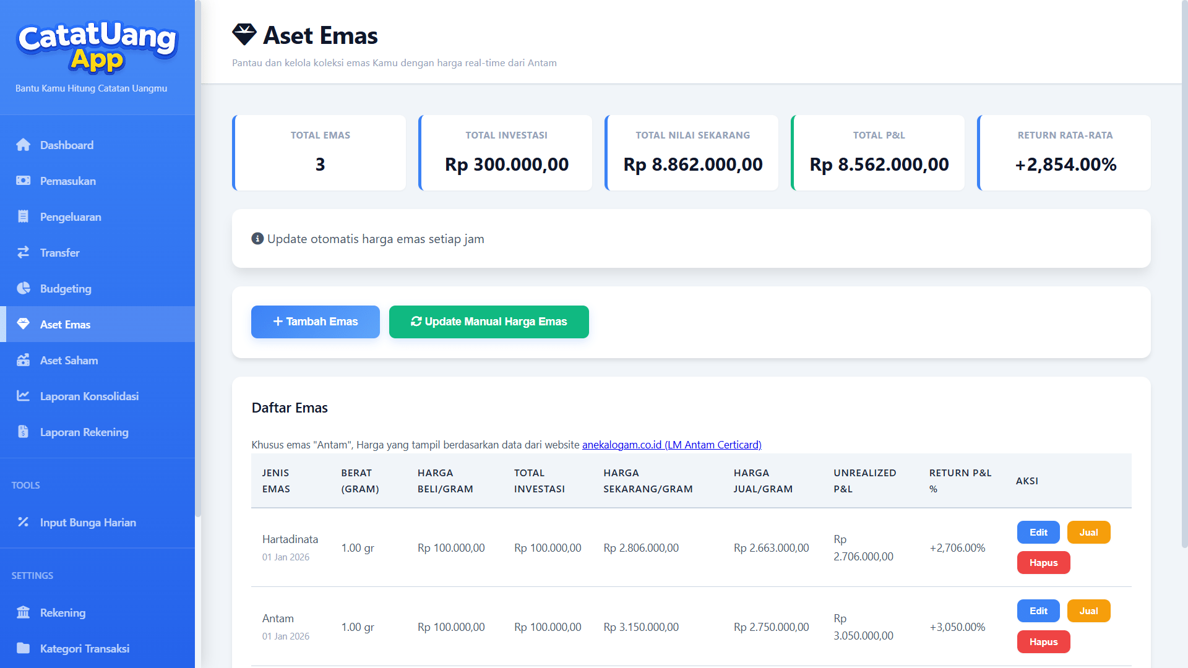Click the Rekening bank building icon

pyautogui.click(x=24, y=612)
